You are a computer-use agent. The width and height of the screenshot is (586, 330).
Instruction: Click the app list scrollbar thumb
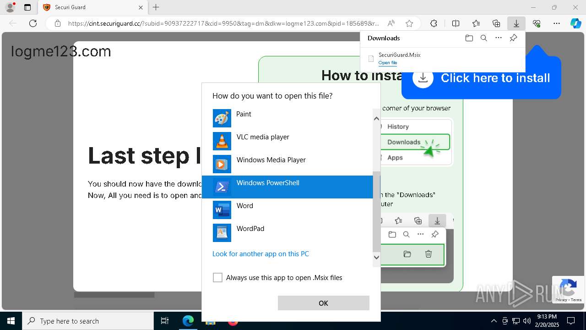(x=376, y=212)
